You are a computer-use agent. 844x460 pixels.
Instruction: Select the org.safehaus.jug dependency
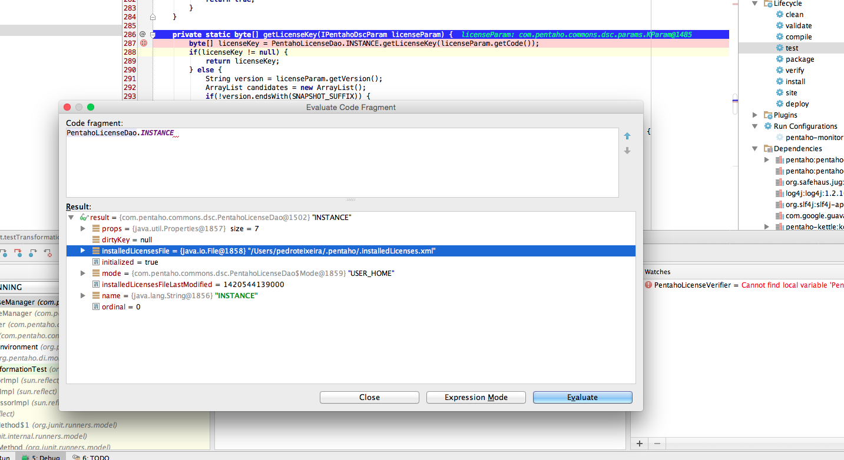810,182
